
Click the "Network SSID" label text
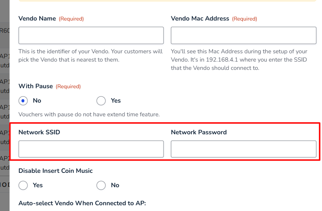39,132
